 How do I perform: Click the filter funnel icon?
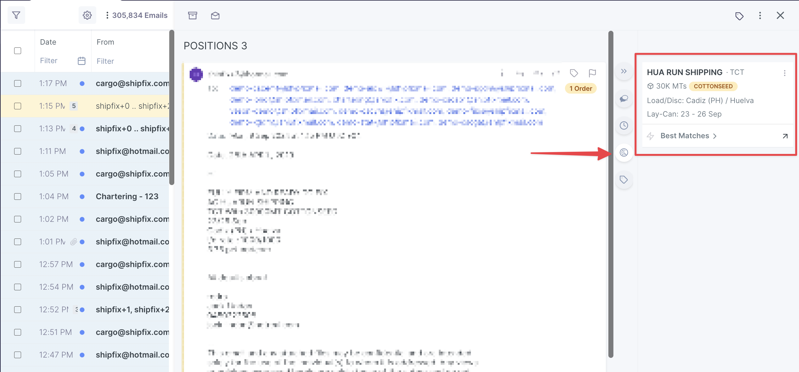pos(16,15)
